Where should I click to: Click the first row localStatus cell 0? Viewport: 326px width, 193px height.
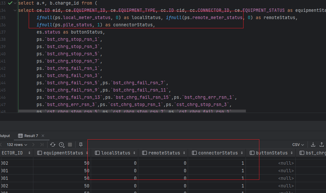tap(114, 163)
